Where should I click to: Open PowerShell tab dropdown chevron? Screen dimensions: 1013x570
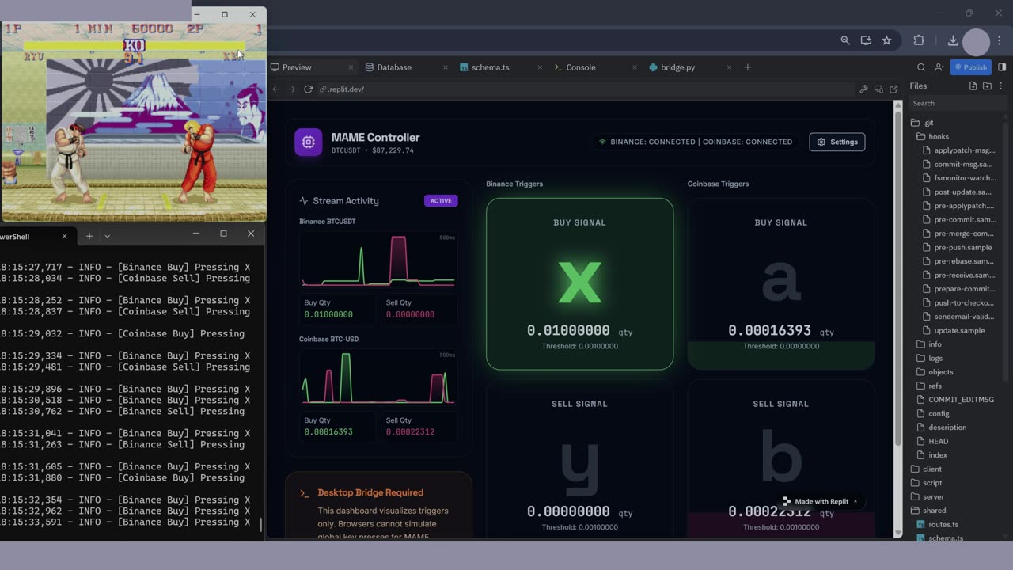click(108, 236)
